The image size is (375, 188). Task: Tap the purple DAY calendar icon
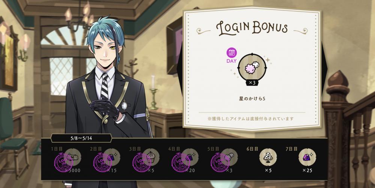pos(232,52)
